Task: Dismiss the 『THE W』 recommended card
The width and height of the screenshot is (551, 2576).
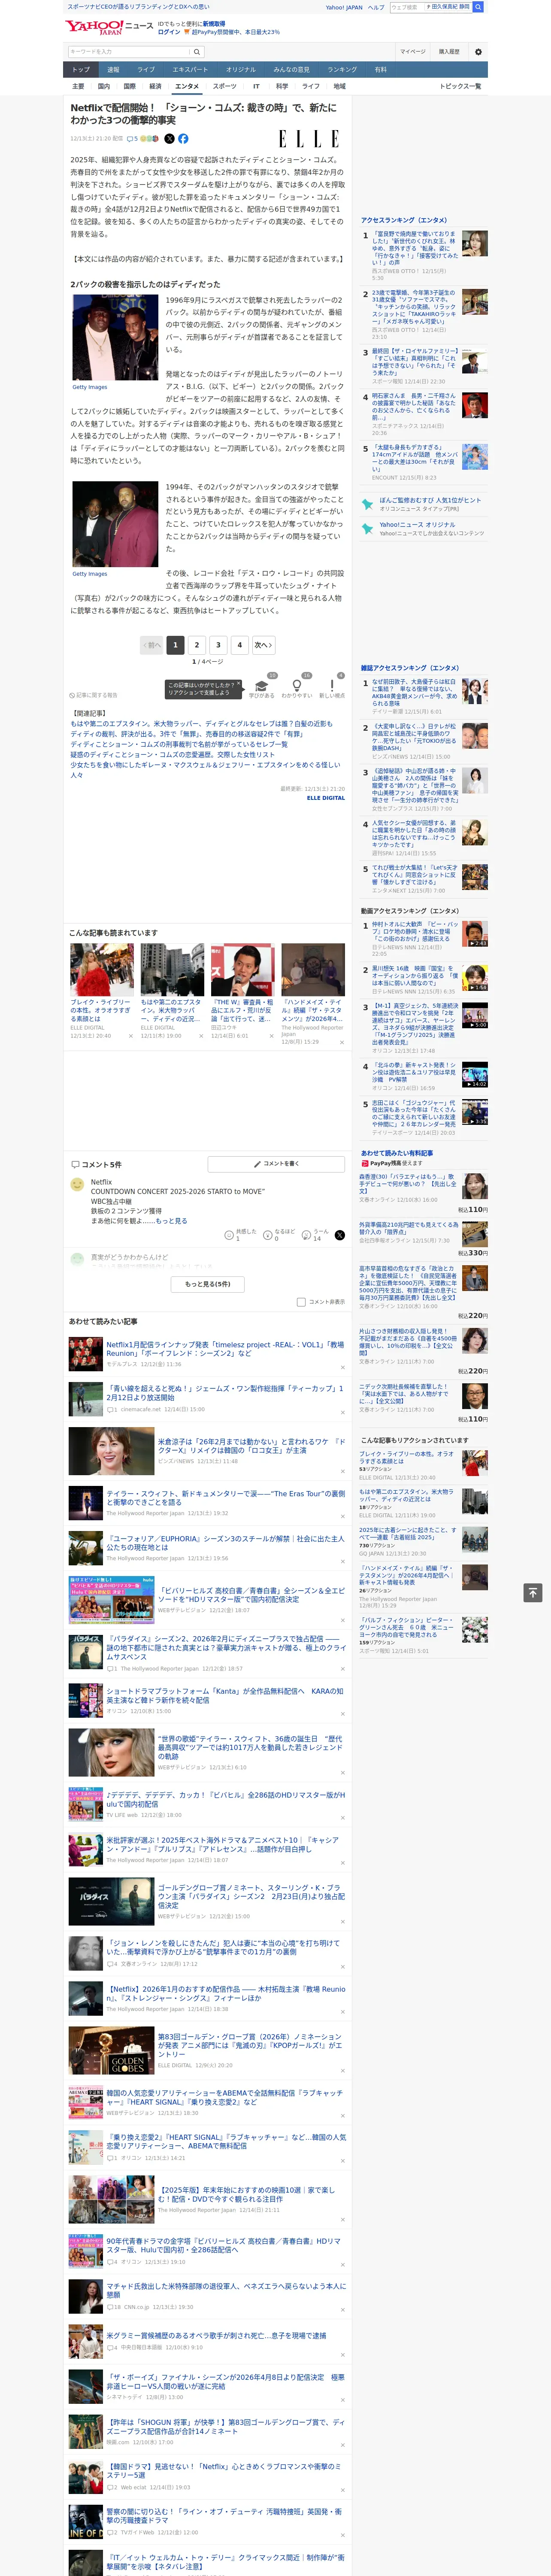Action: [x=271, y=1036]
